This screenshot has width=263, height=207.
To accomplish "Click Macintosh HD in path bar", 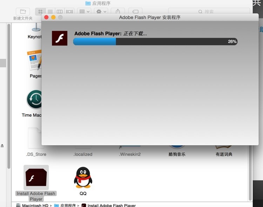I will (32, 205).
